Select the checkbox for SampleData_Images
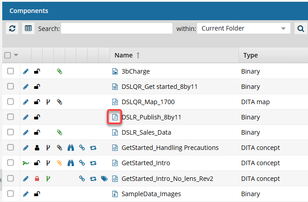 [x=11, y=194]
